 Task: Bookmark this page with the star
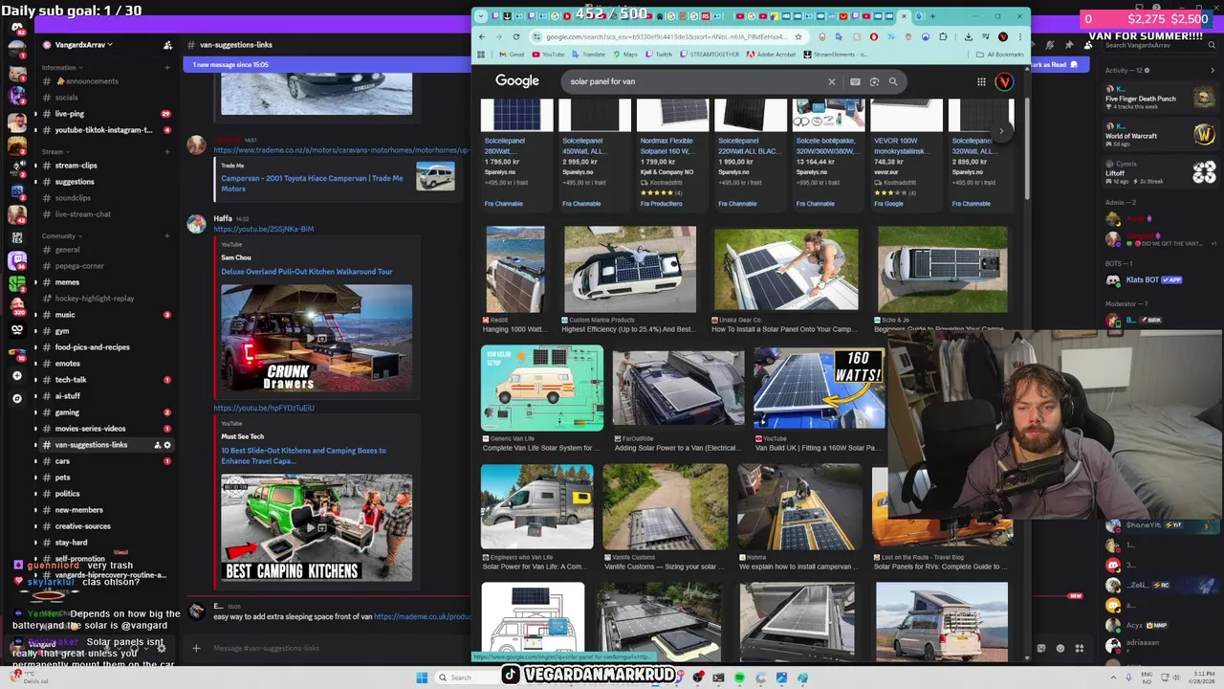tap(798, 36)
